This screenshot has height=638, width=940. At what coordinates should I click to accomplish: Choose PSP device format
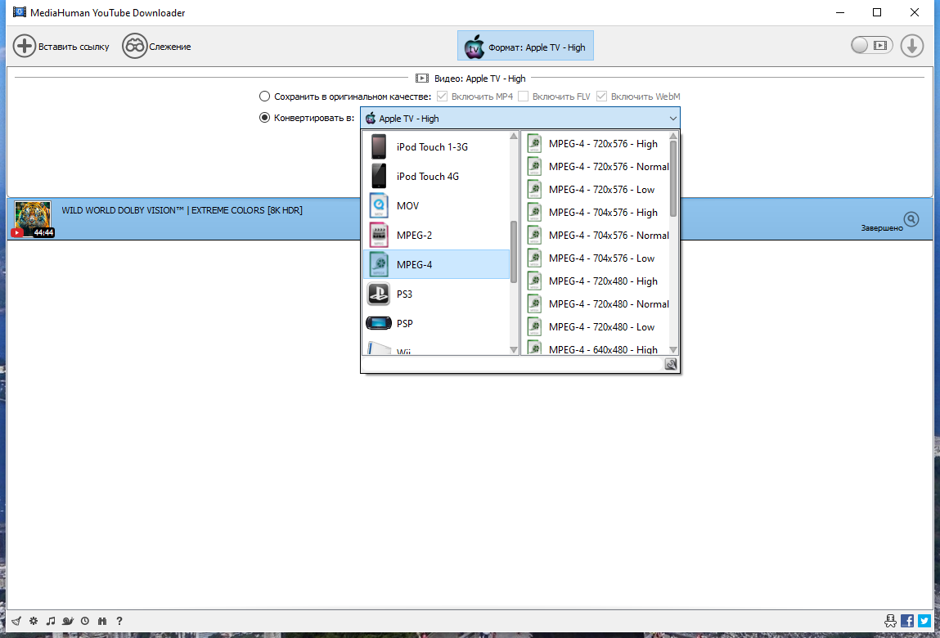436,323
